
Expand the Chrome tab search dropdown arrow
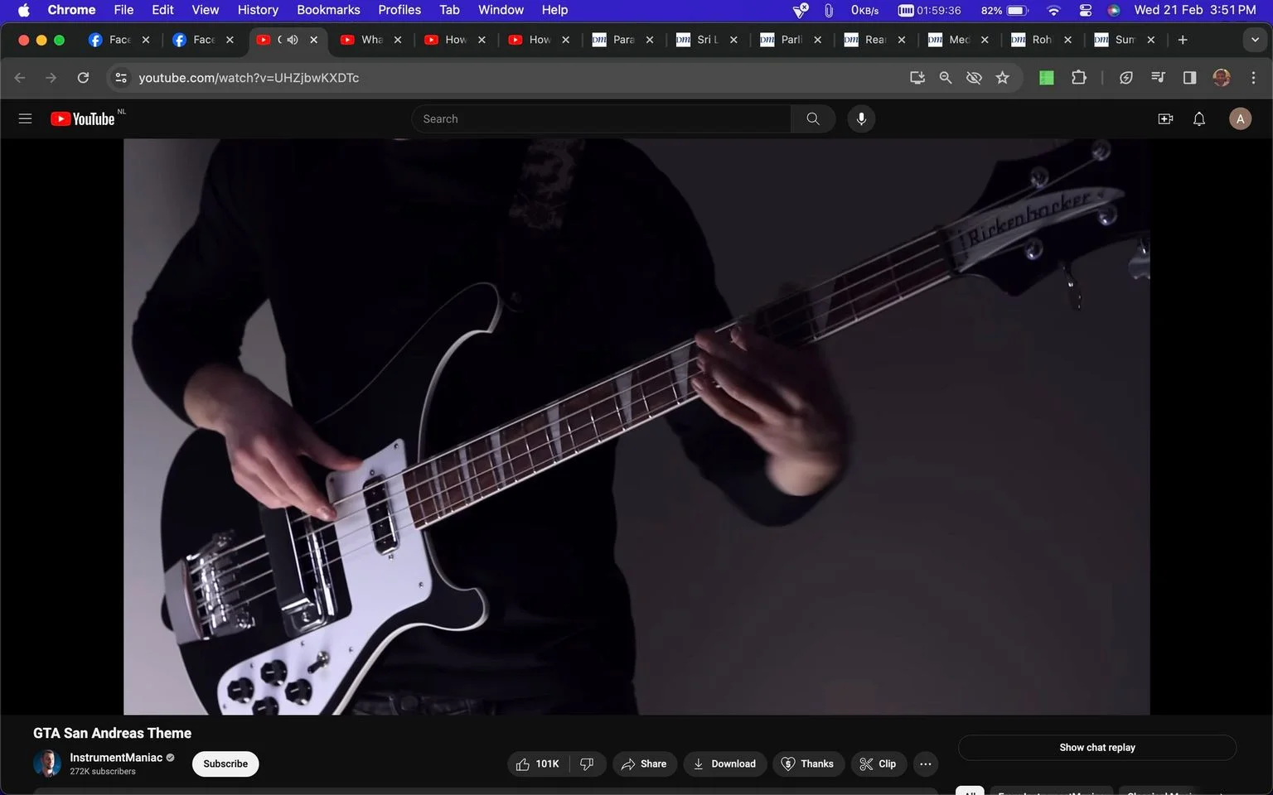(x=1255, y=40)
